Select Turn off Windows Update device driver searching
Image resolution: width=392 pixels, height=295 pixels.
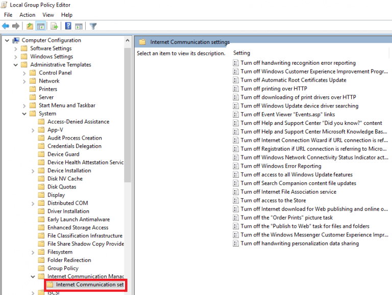299,106
